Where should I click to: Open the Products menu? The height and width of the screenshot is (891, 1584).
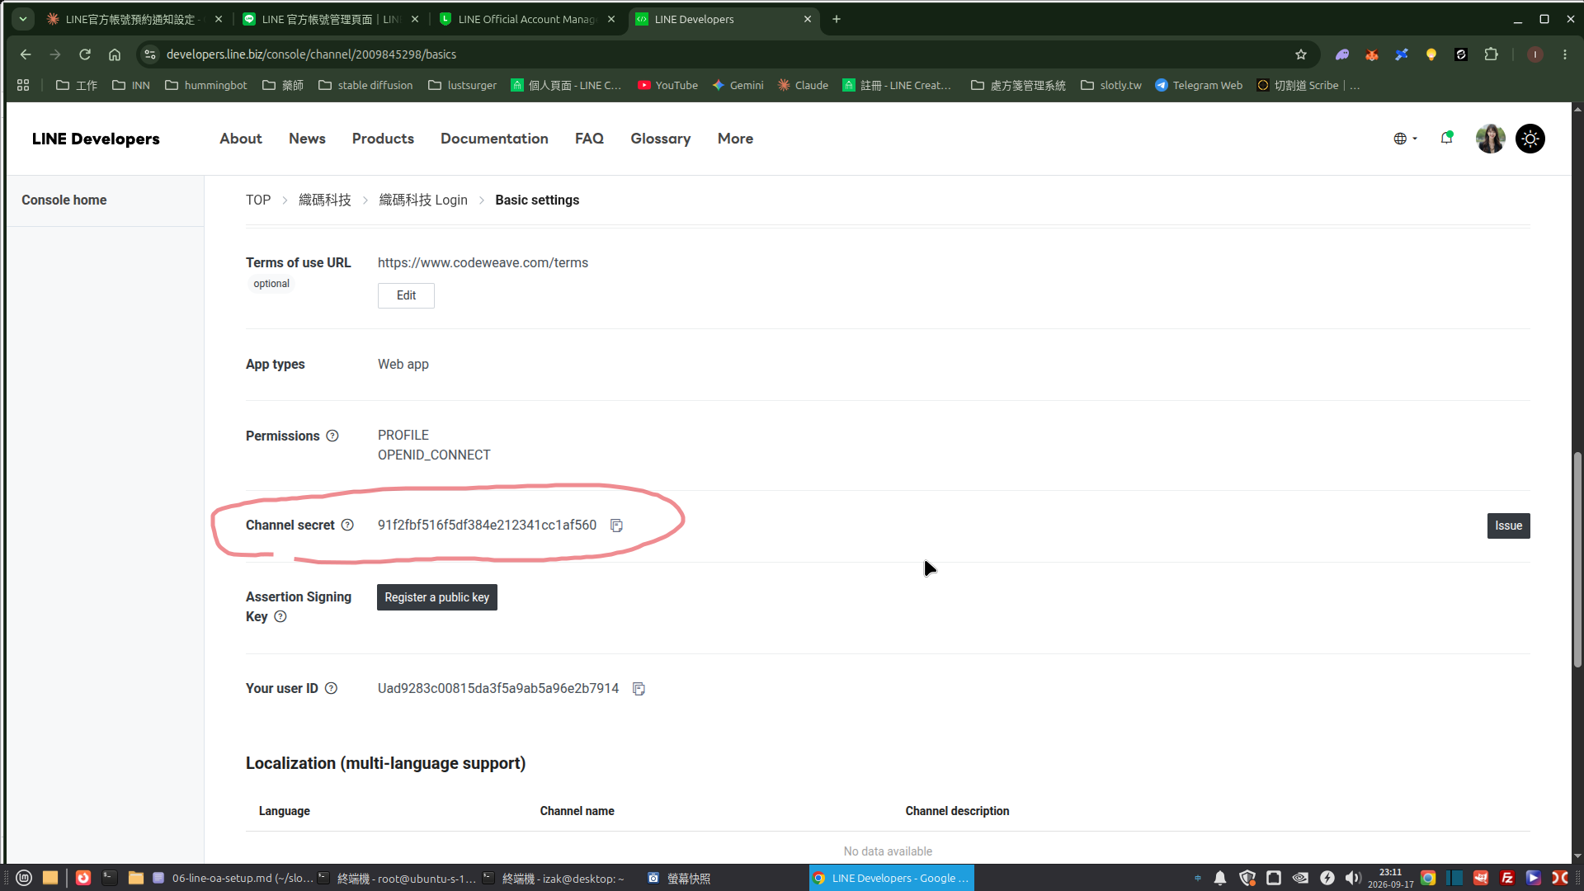pyautogui.click(x=383, y=139)
